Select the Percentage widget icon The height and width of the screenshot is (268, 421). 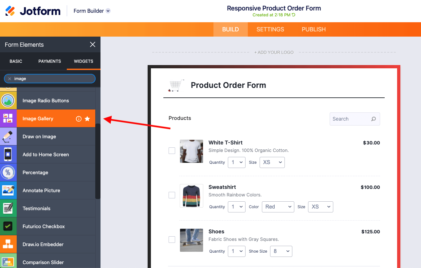[8, 173]
